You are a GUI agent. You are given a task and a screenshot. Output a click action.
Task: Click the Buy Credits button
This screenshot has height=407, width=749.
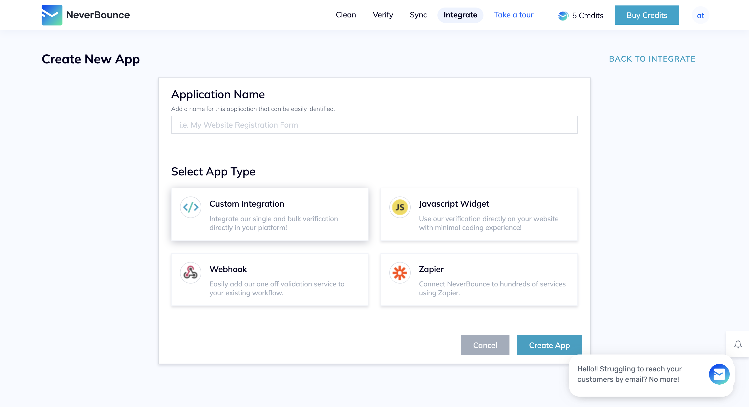[647, 15]
